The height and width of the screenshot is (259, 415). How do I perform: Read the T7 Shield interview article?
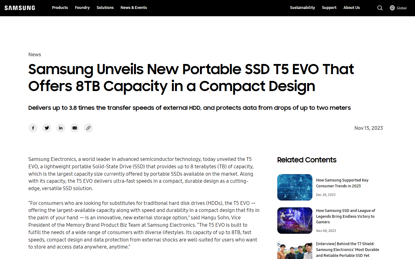click(347, 249)
